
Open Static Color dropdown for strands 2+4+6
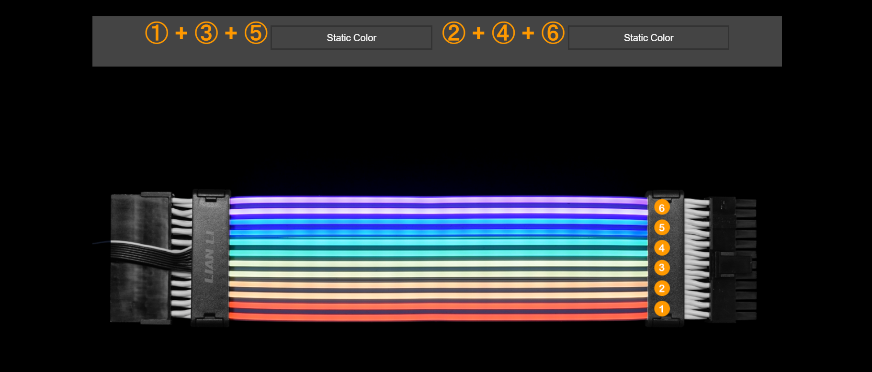[x=648, y=38]
